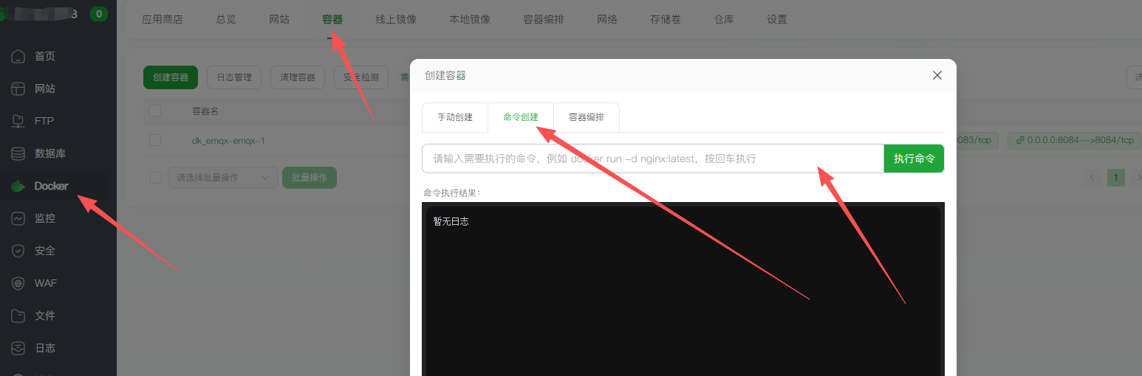Go to page 1 in pagination
Image resolution: width=1142 pixels, height=376 pixels.
[1116, 177]
